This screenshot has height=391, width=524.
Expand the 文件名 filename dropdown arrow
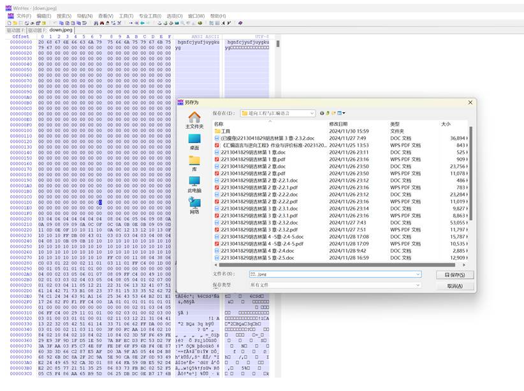418,274
